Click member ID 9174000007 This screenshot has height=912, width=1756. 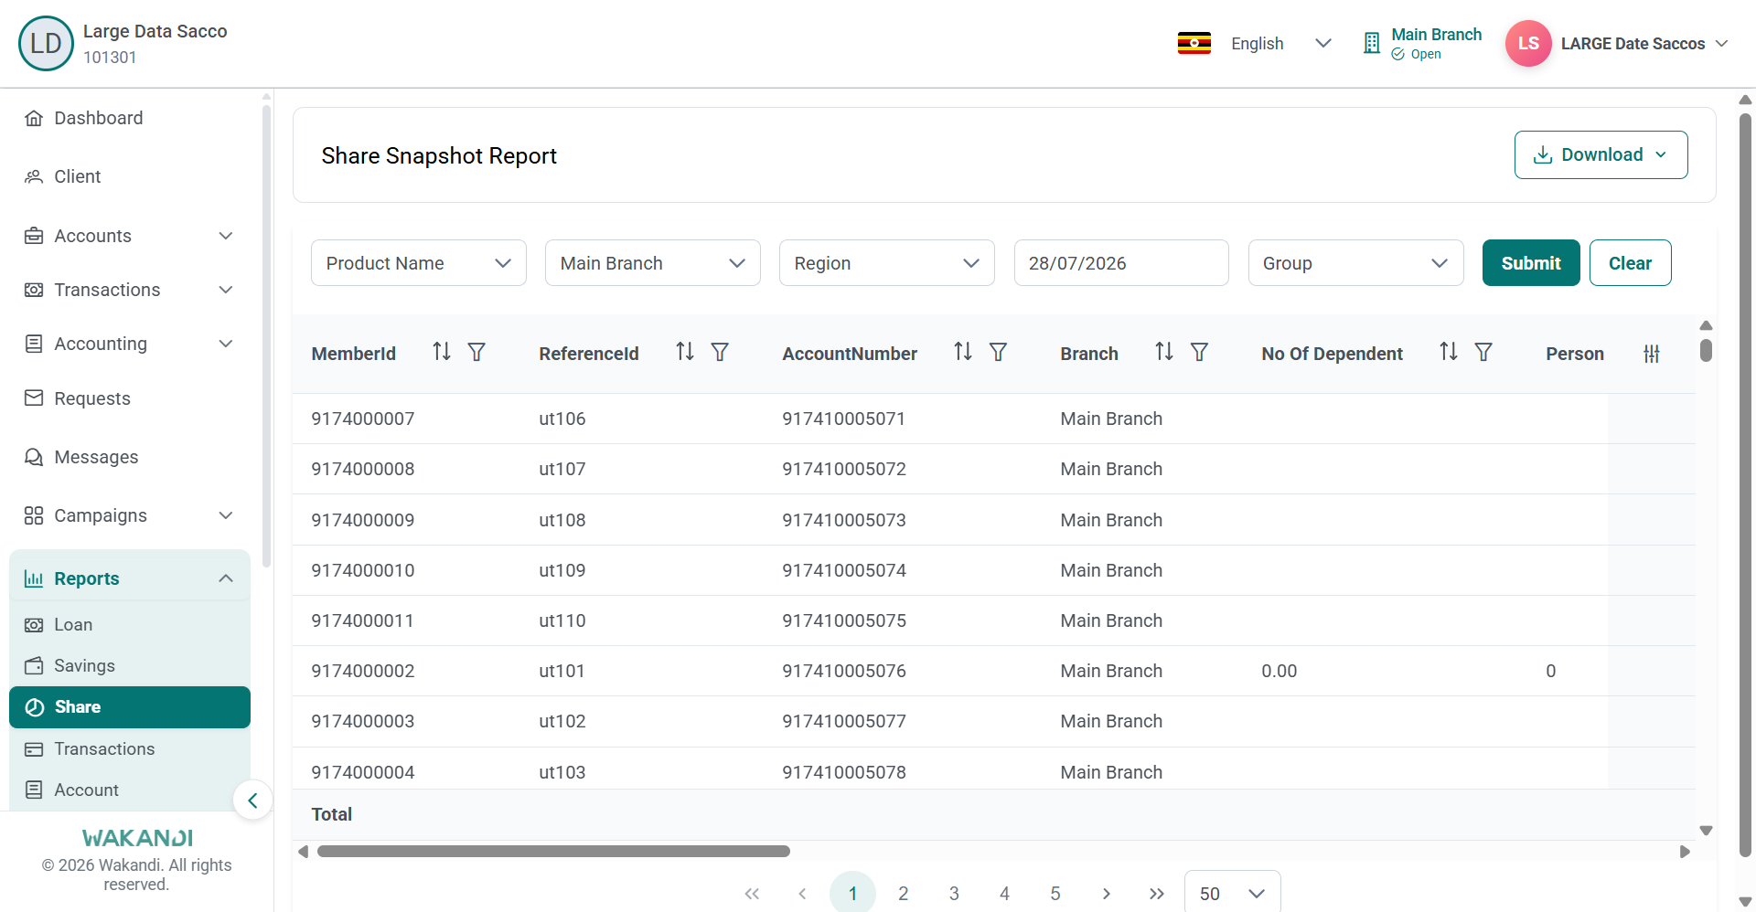point(363,419)
